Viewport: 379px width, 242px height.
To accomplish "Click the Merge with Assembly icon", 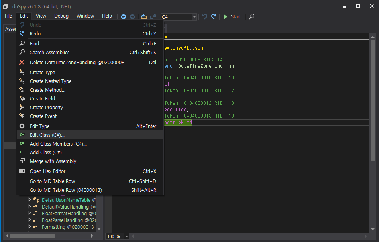I will pyautogui.click(x=22, y=161).
